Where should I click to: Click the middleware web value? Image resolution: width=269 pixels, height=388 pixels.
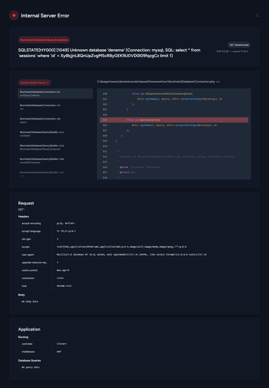[59, 352]
